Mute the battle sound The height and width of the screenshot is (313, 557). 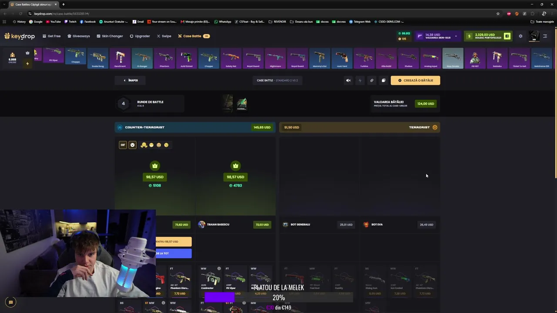[x=348, y=80]
